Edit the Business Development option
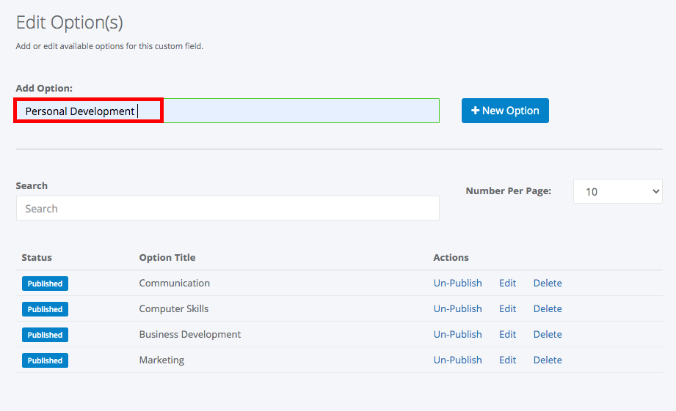 [507, 334]
